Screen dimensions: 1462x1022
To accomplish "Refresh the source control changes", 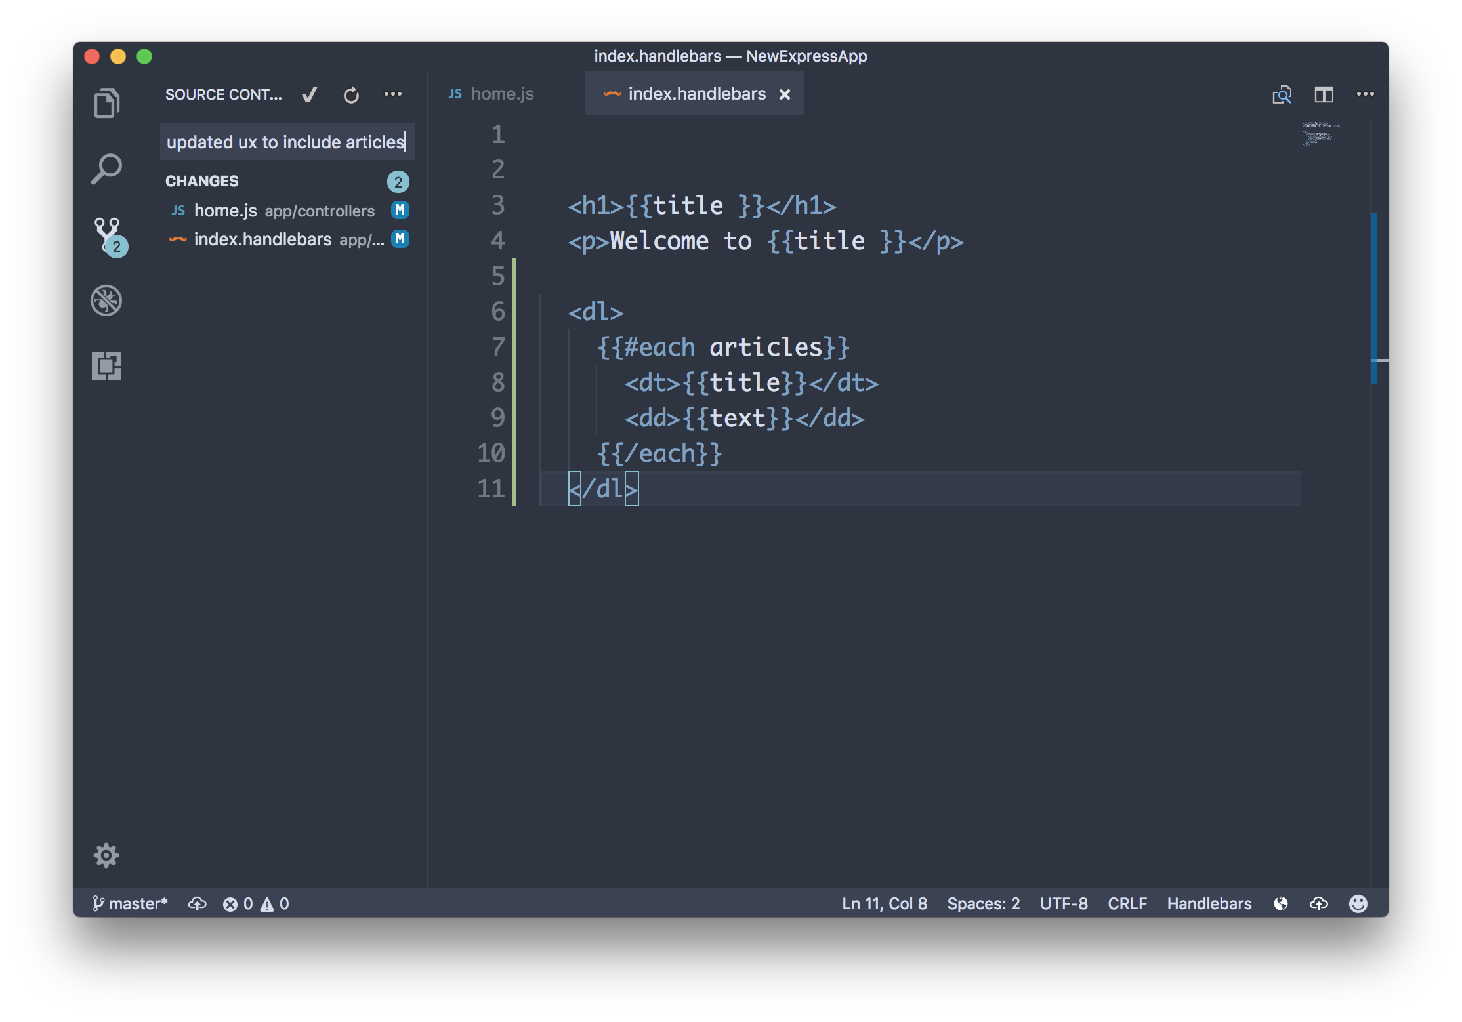I will coord(352,95).
